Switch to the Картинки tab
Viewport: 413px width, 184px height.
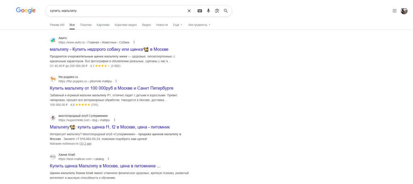click(103, 25)
